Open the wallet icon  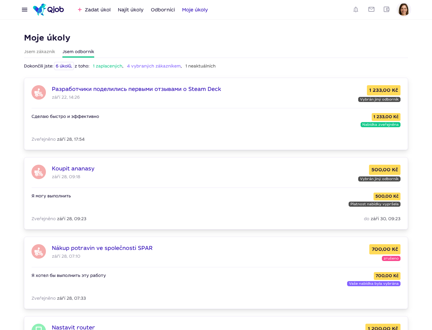[387, 10]
